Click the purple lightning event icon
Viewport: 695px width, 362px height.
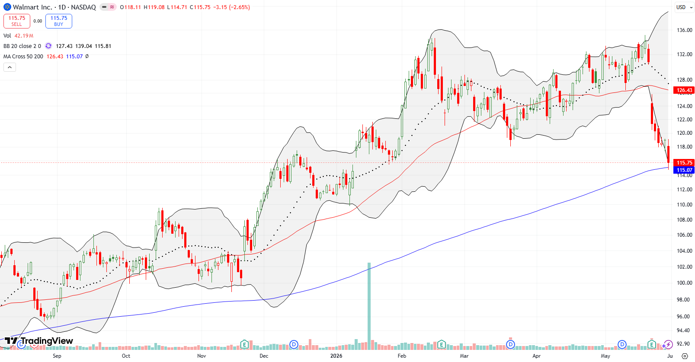point(669,344)
